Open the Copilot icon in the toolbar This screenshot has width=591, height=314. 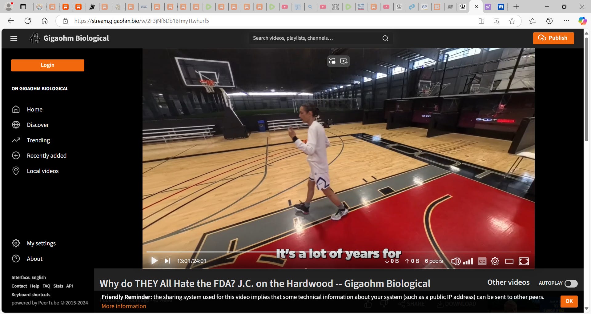(x=582, y=21)
